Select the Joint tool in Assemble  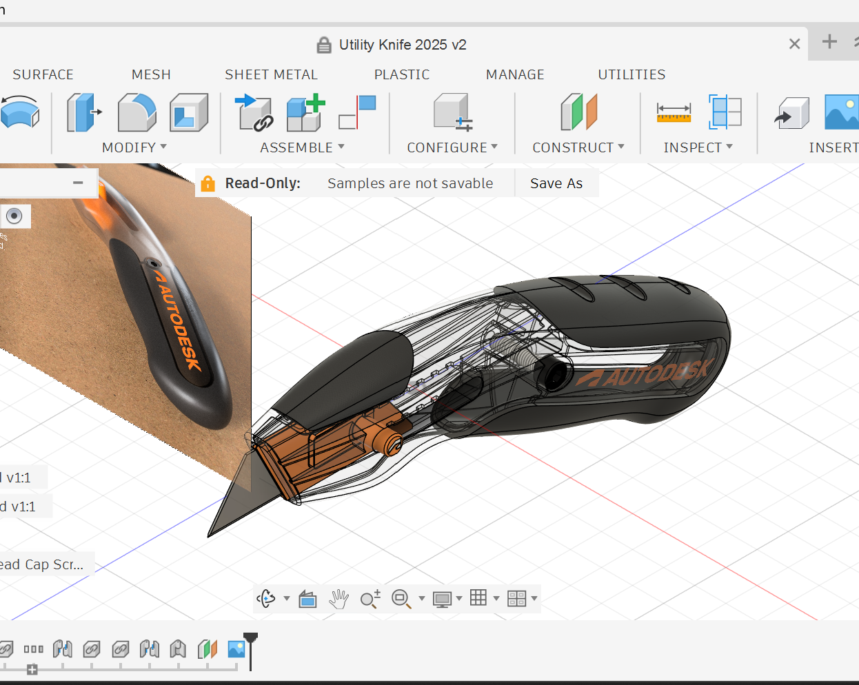[357, 113]
